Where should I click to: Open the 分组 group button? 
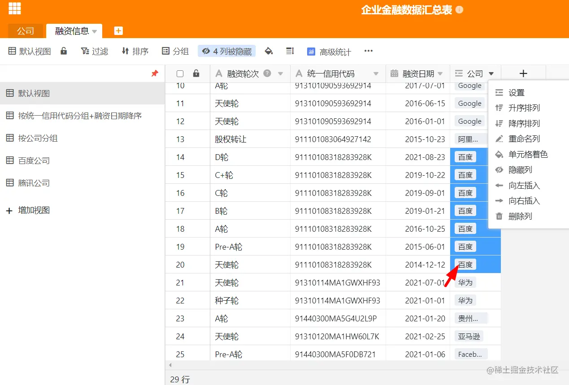click(175, 51)
